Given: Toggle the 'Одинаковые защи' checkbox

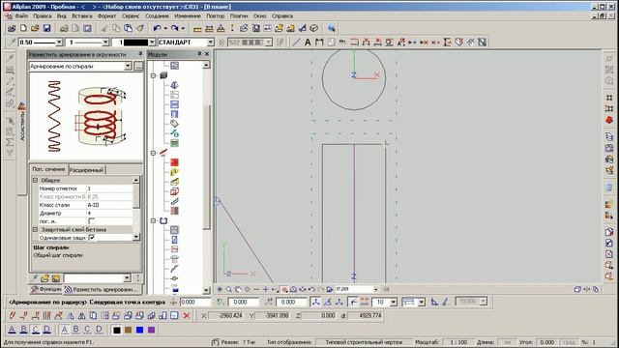Looking at the screenshot, I should 92,238.
